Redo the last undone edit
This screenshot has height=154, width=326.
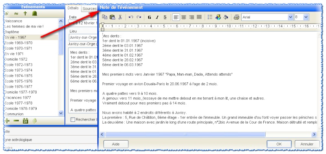tap(139, 17)
